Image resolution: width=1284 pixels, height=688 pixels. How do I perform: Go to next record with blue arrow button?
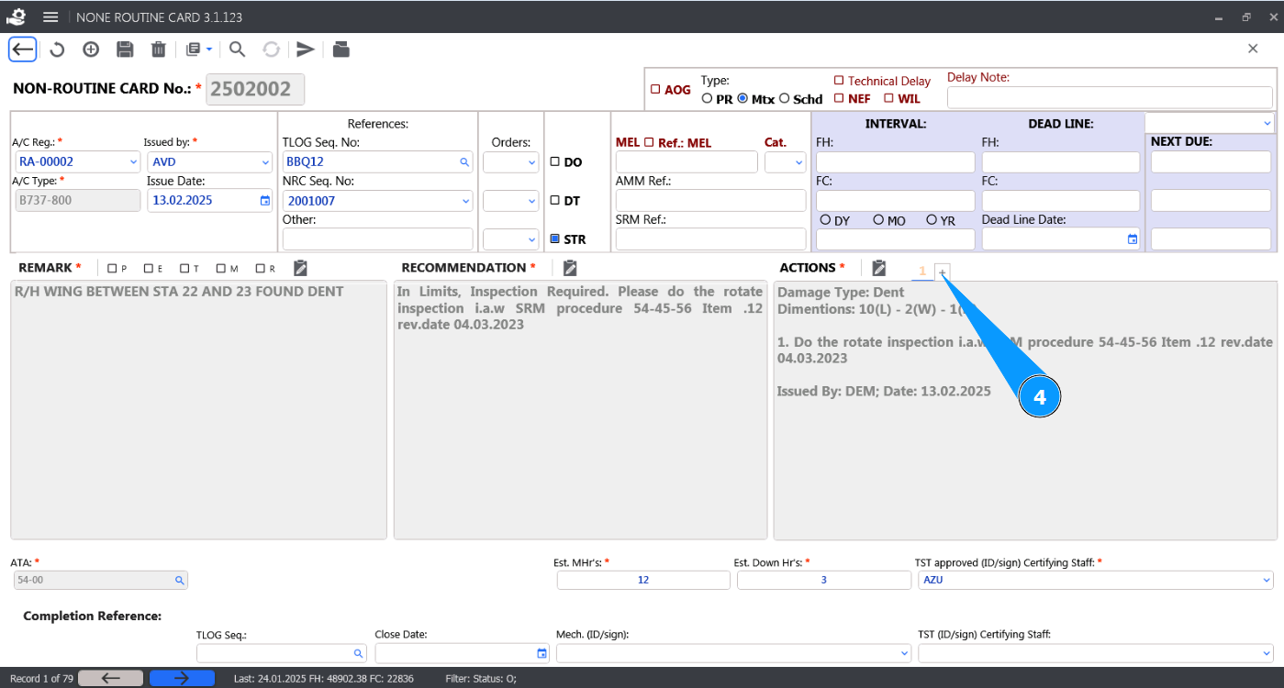[182, 678]
